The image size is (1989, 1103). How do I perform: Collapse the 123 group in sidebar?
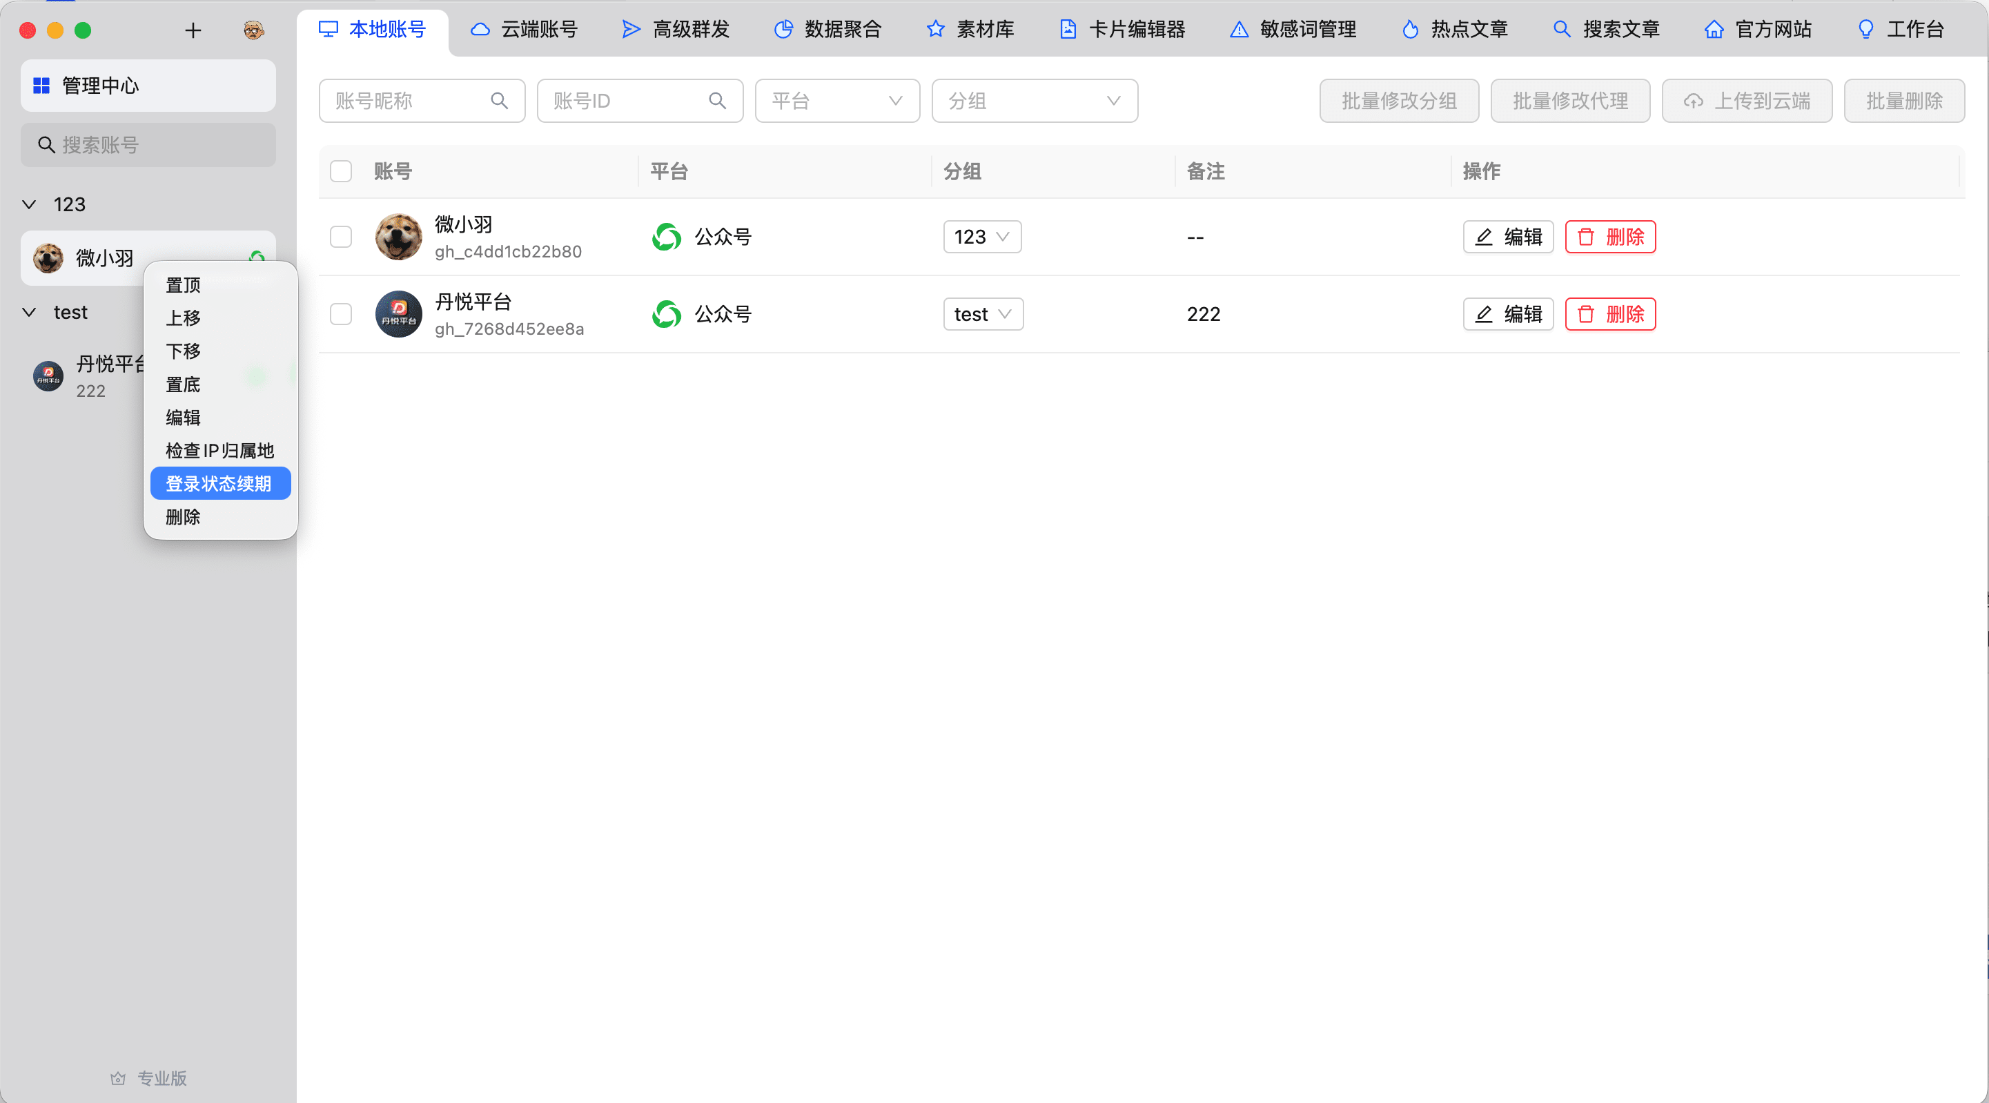coord(30,204)
